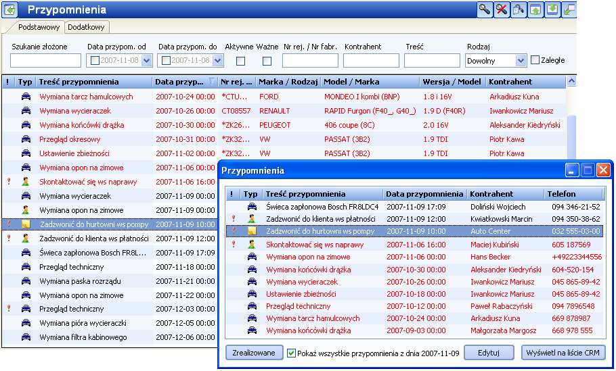
Task: Uncheck Pokaż wszystkie przypomnienia z dnia checkbox
Action: click(x=291, y=353)
